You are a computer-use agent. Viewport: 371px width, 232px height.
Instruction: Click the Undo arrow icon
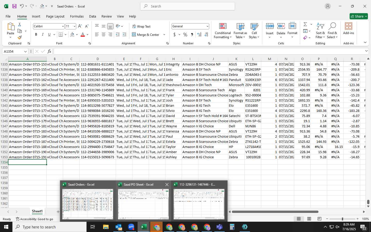22,6
